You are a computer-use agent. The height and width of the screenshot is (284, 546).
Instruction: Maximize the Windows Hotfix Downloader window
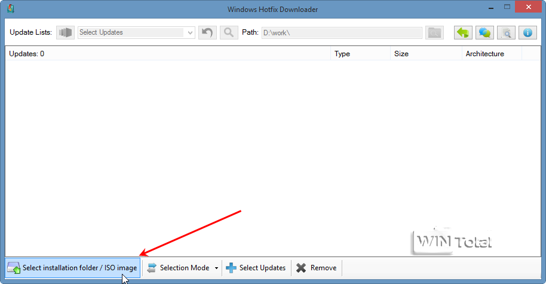tap(507, 7)
